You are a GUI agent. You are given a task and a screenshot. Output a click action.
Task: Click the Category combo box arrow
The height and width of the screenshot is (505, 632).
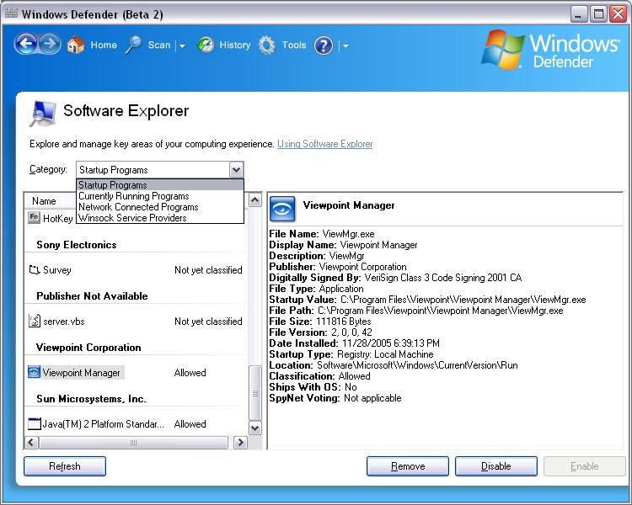[x=237, y=169]
